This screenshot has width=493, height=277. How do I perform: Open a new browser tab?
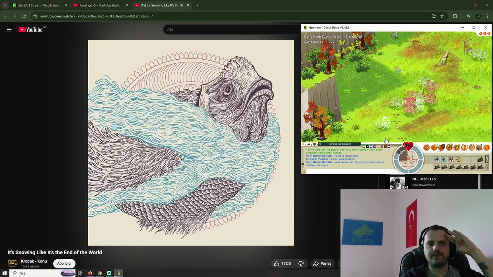[x=197, y=5]
